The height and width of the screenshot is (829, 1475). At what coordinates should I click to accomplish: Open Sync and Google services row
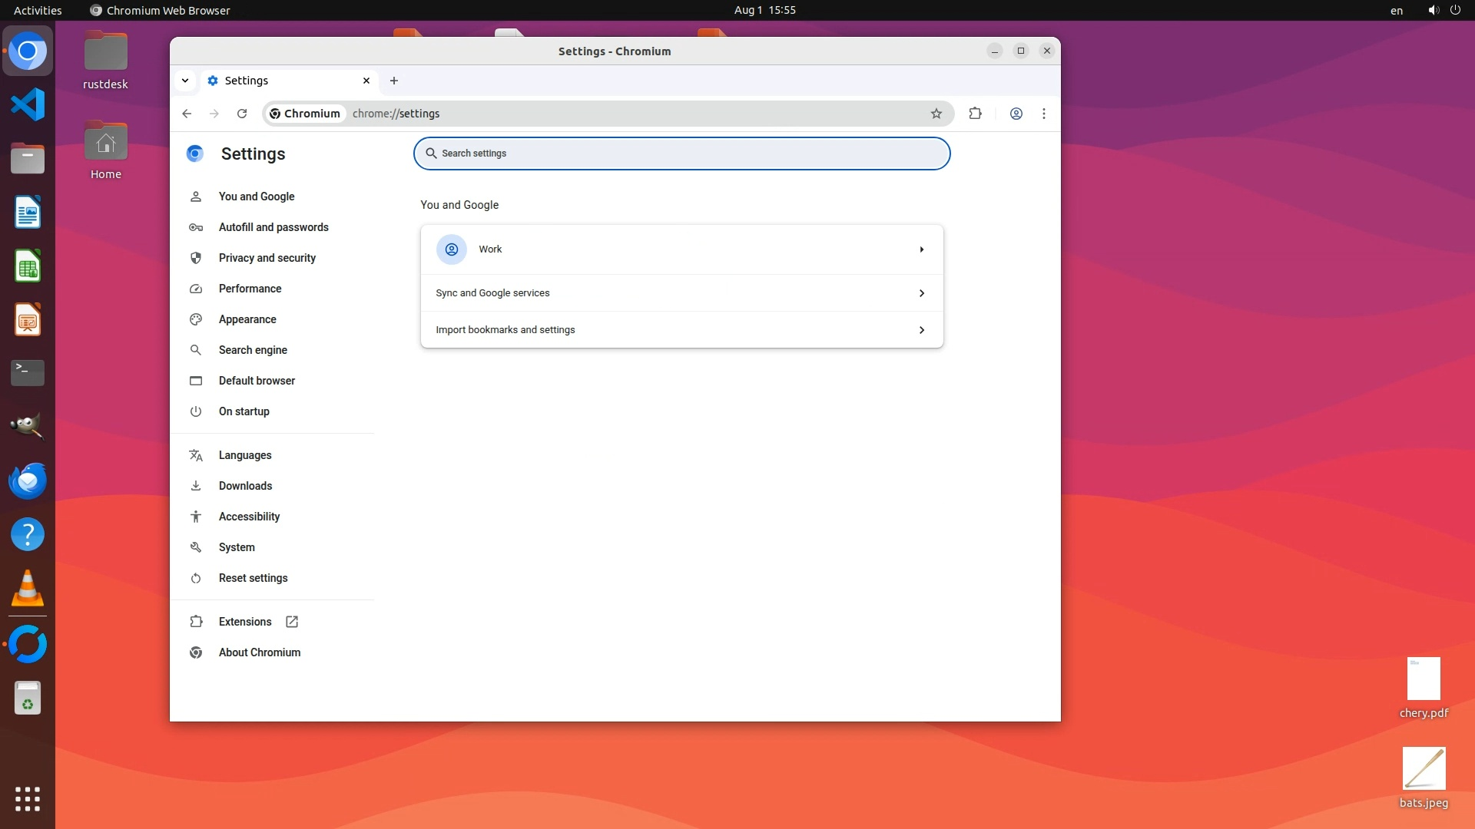681,293
